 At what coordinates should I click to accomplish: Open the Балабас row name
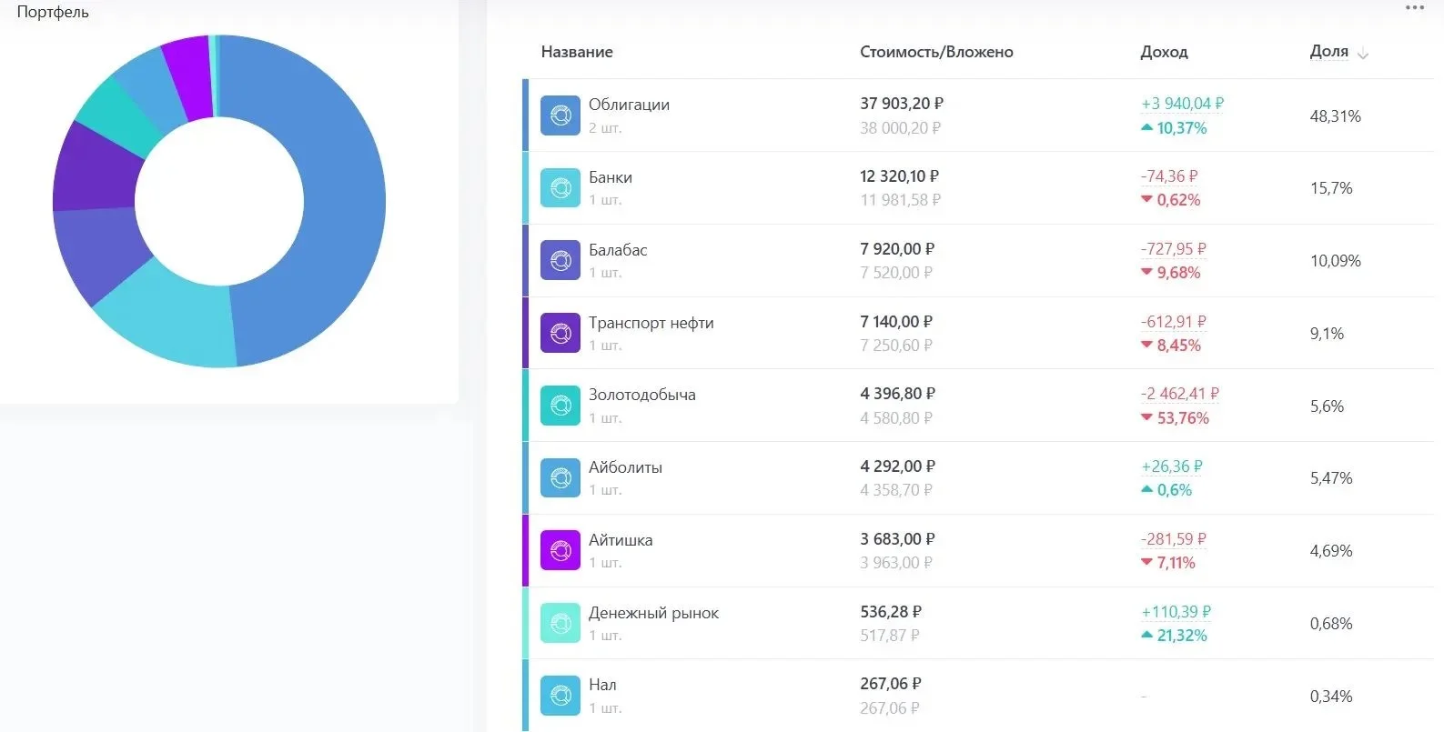click(x=618, y=250)
